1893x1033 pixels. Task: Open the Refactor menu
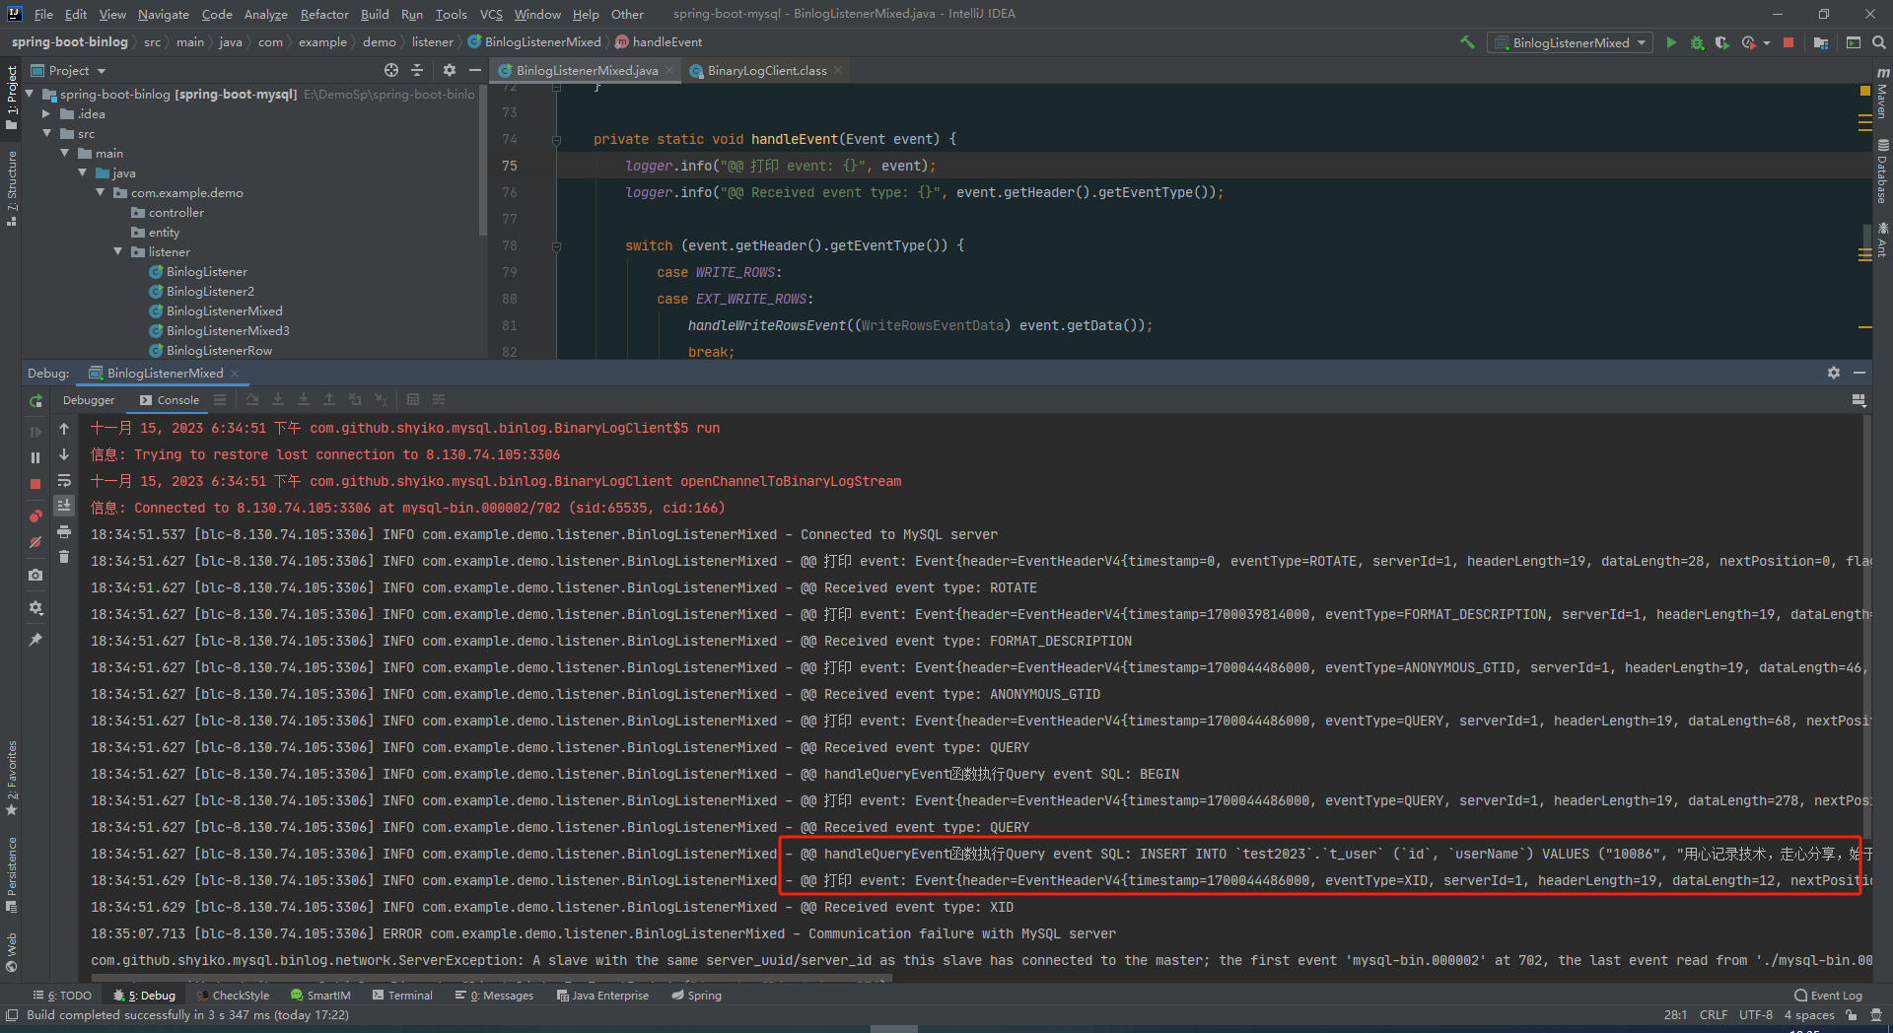324,14
